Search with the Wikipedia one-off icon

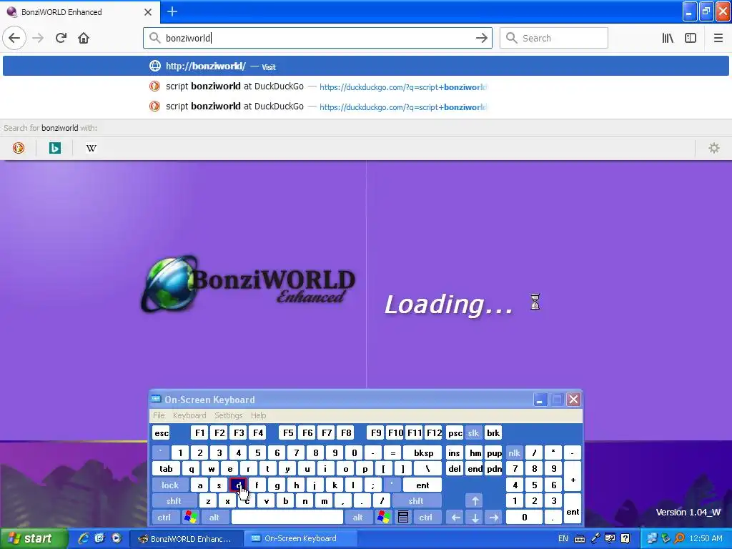(91, 148)
